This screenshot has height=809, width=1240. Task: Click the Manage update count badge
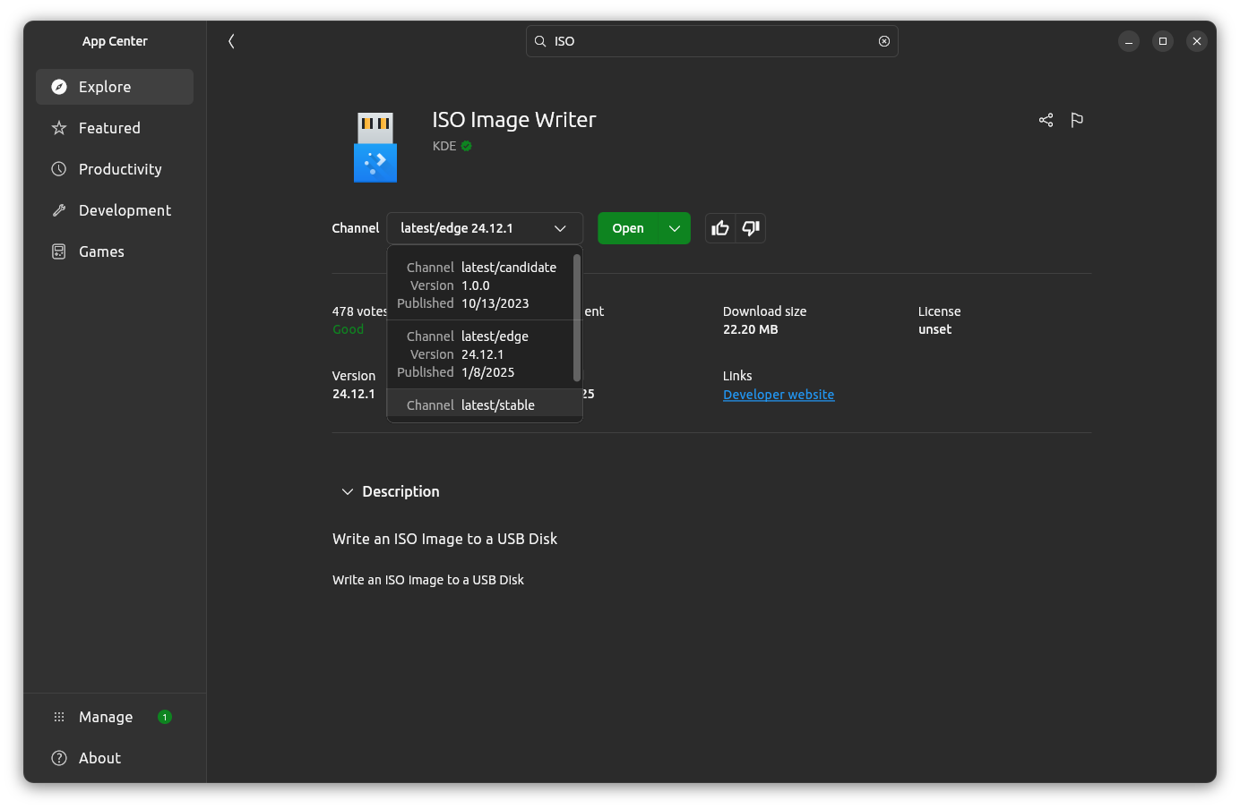pos(165,717)
